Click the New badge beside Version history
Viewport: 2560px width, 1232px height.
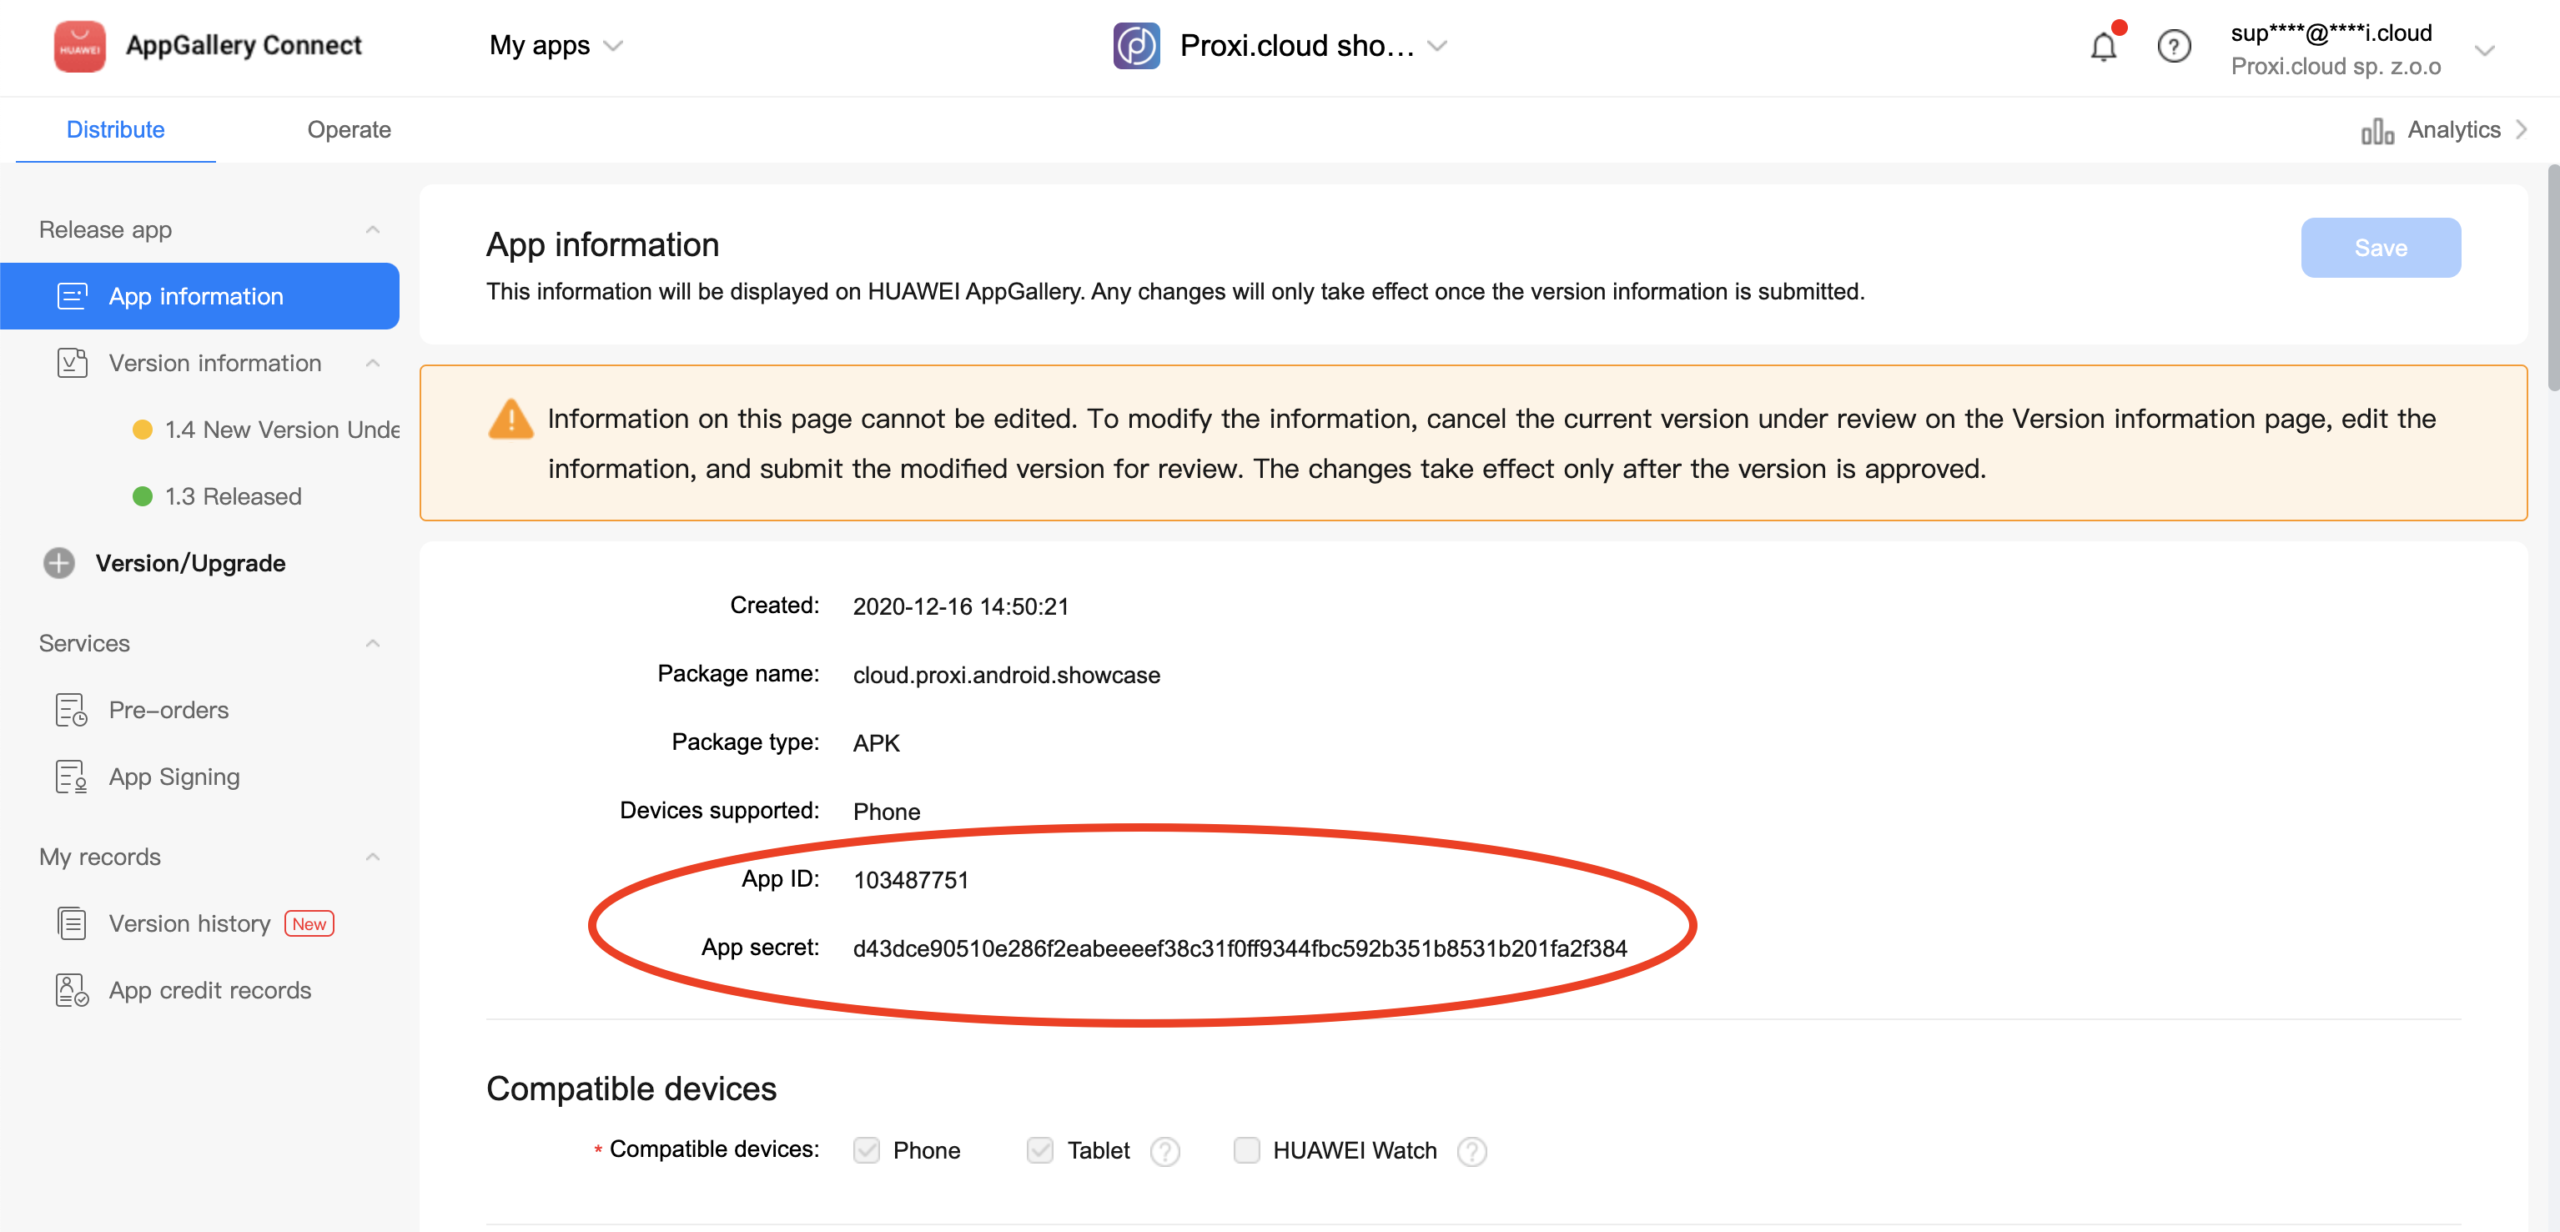(309, 924)
